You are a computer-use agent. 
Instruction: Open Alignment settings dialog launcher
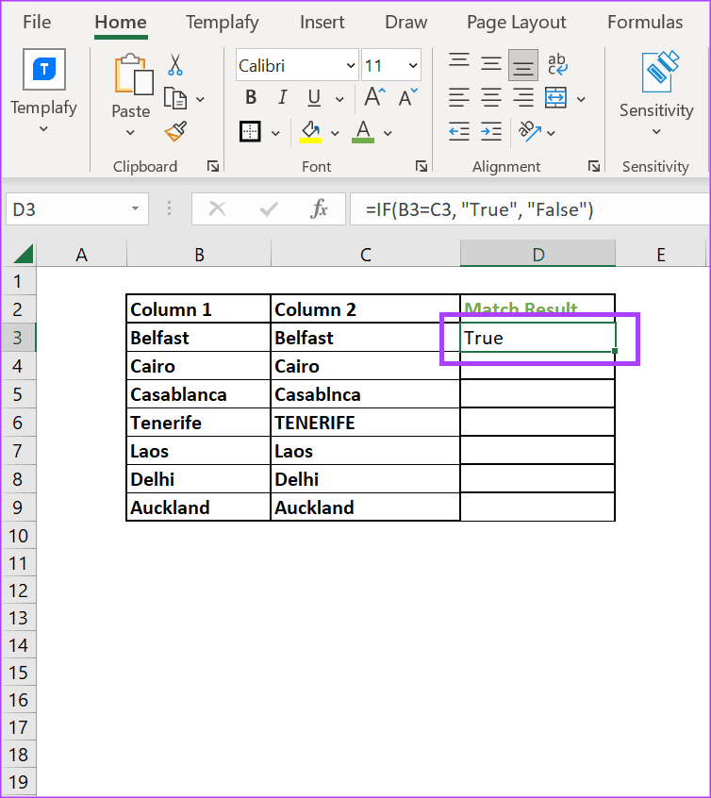[x=593, y=166]
